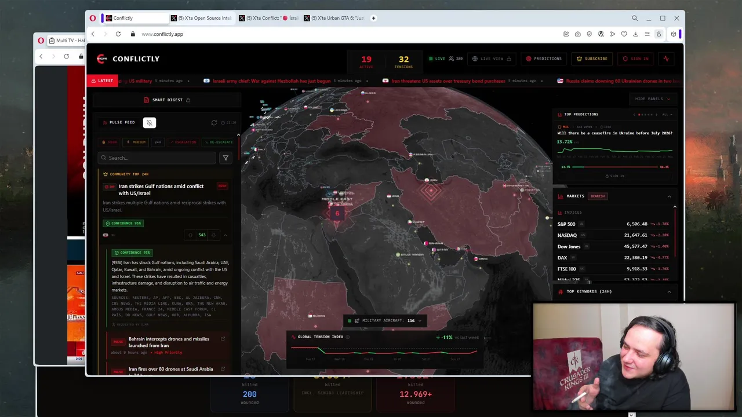The height and width of the screenshot is (417, 742).
Task: Open the Predictions page
Action: click(544, 58)
